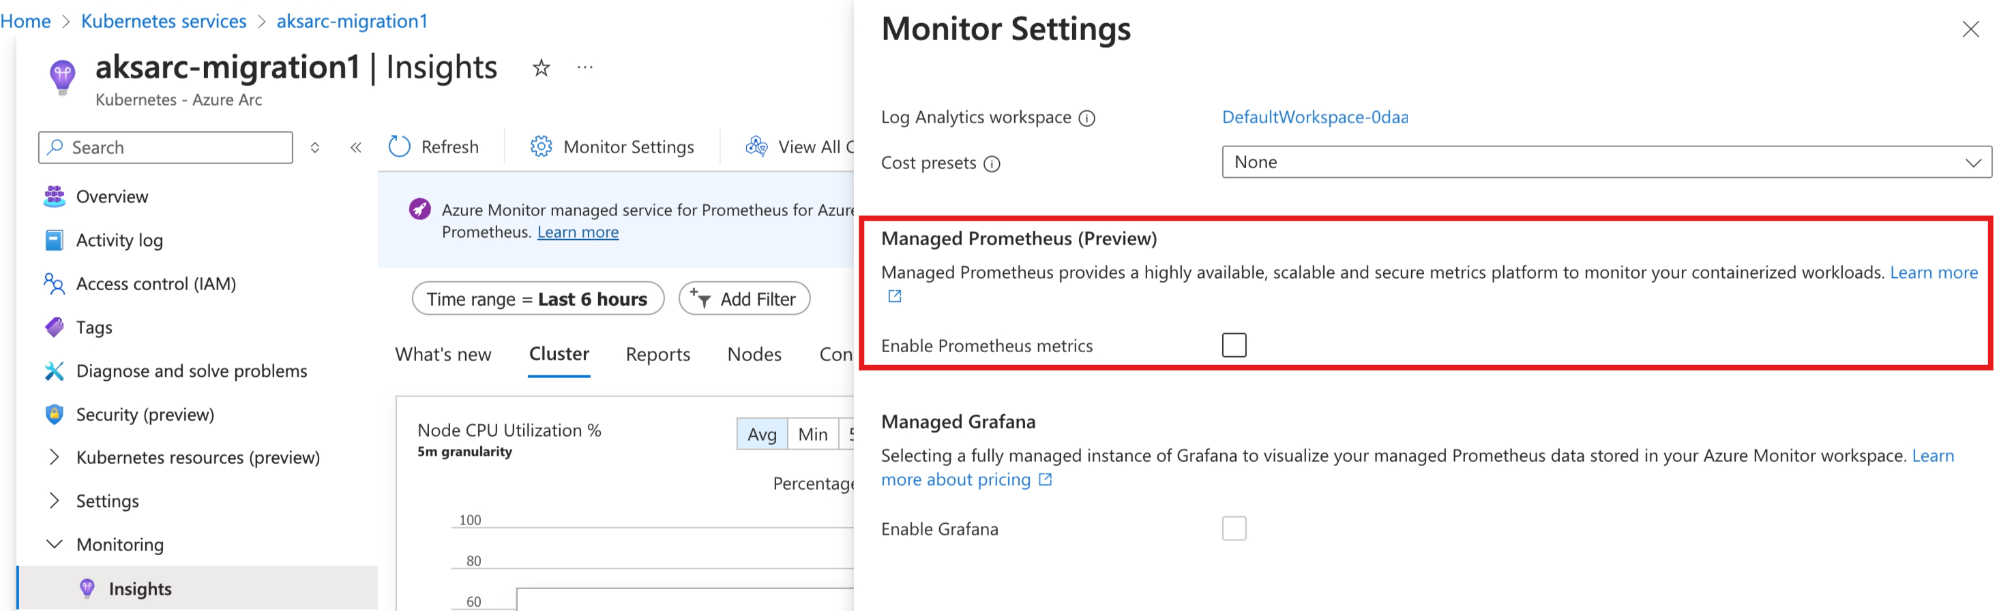
Task: Open the DefaultWorkspace-0daa link
Action: click(1315, 117)
